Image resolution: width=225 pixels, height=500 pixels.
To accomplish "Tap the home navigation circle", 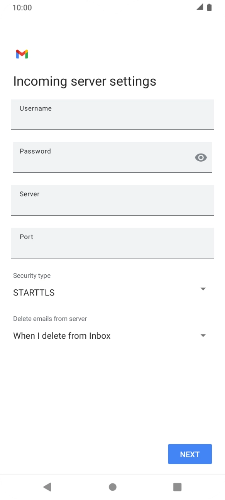I will click(112, 487).
